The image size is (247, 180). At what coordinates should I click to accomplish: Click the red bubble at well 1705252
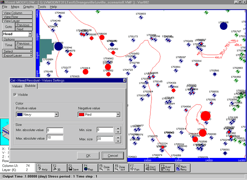pos(113,53)
